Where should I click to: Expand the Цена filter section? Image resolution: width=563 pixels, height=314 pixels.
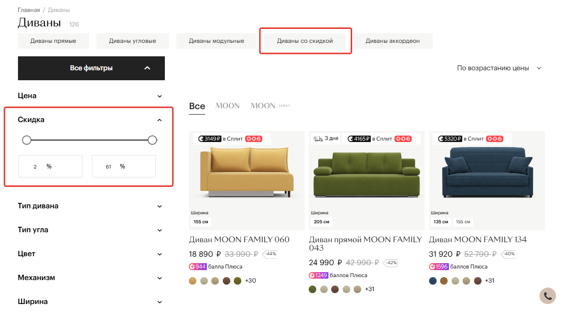click(90, 96)
